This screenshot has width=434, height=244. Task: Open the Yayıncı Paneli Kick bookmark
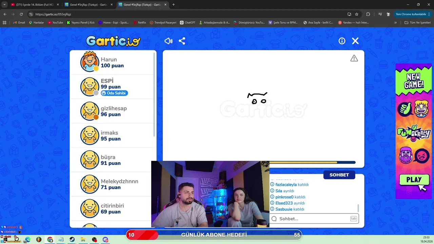(x=81, y=22)
